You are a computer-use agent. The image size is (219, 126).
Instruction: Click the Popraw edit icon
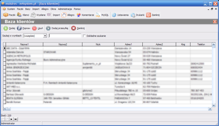click(x=19, y=28)
